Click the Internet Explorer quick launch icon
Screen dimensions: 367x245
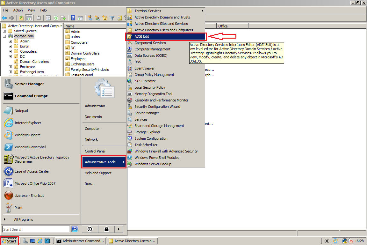[x=40, y=241]
